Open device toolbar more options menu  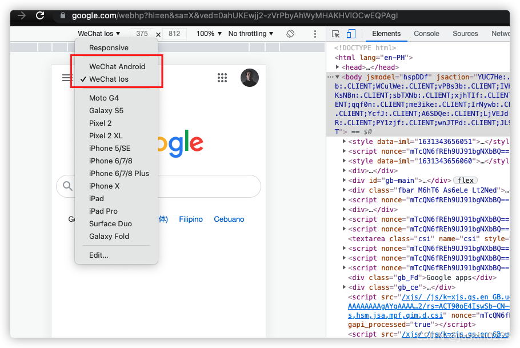(x=315, y=34)
